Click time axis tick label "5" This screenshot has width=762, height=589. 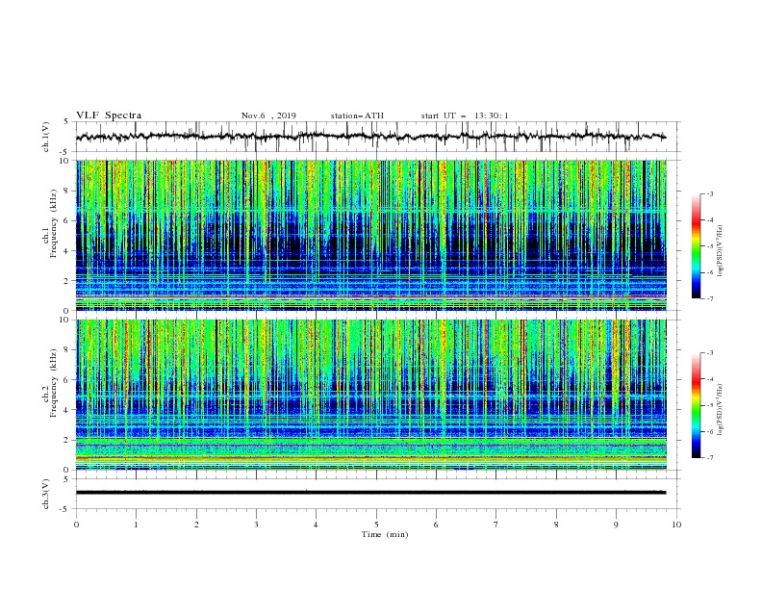376,525
